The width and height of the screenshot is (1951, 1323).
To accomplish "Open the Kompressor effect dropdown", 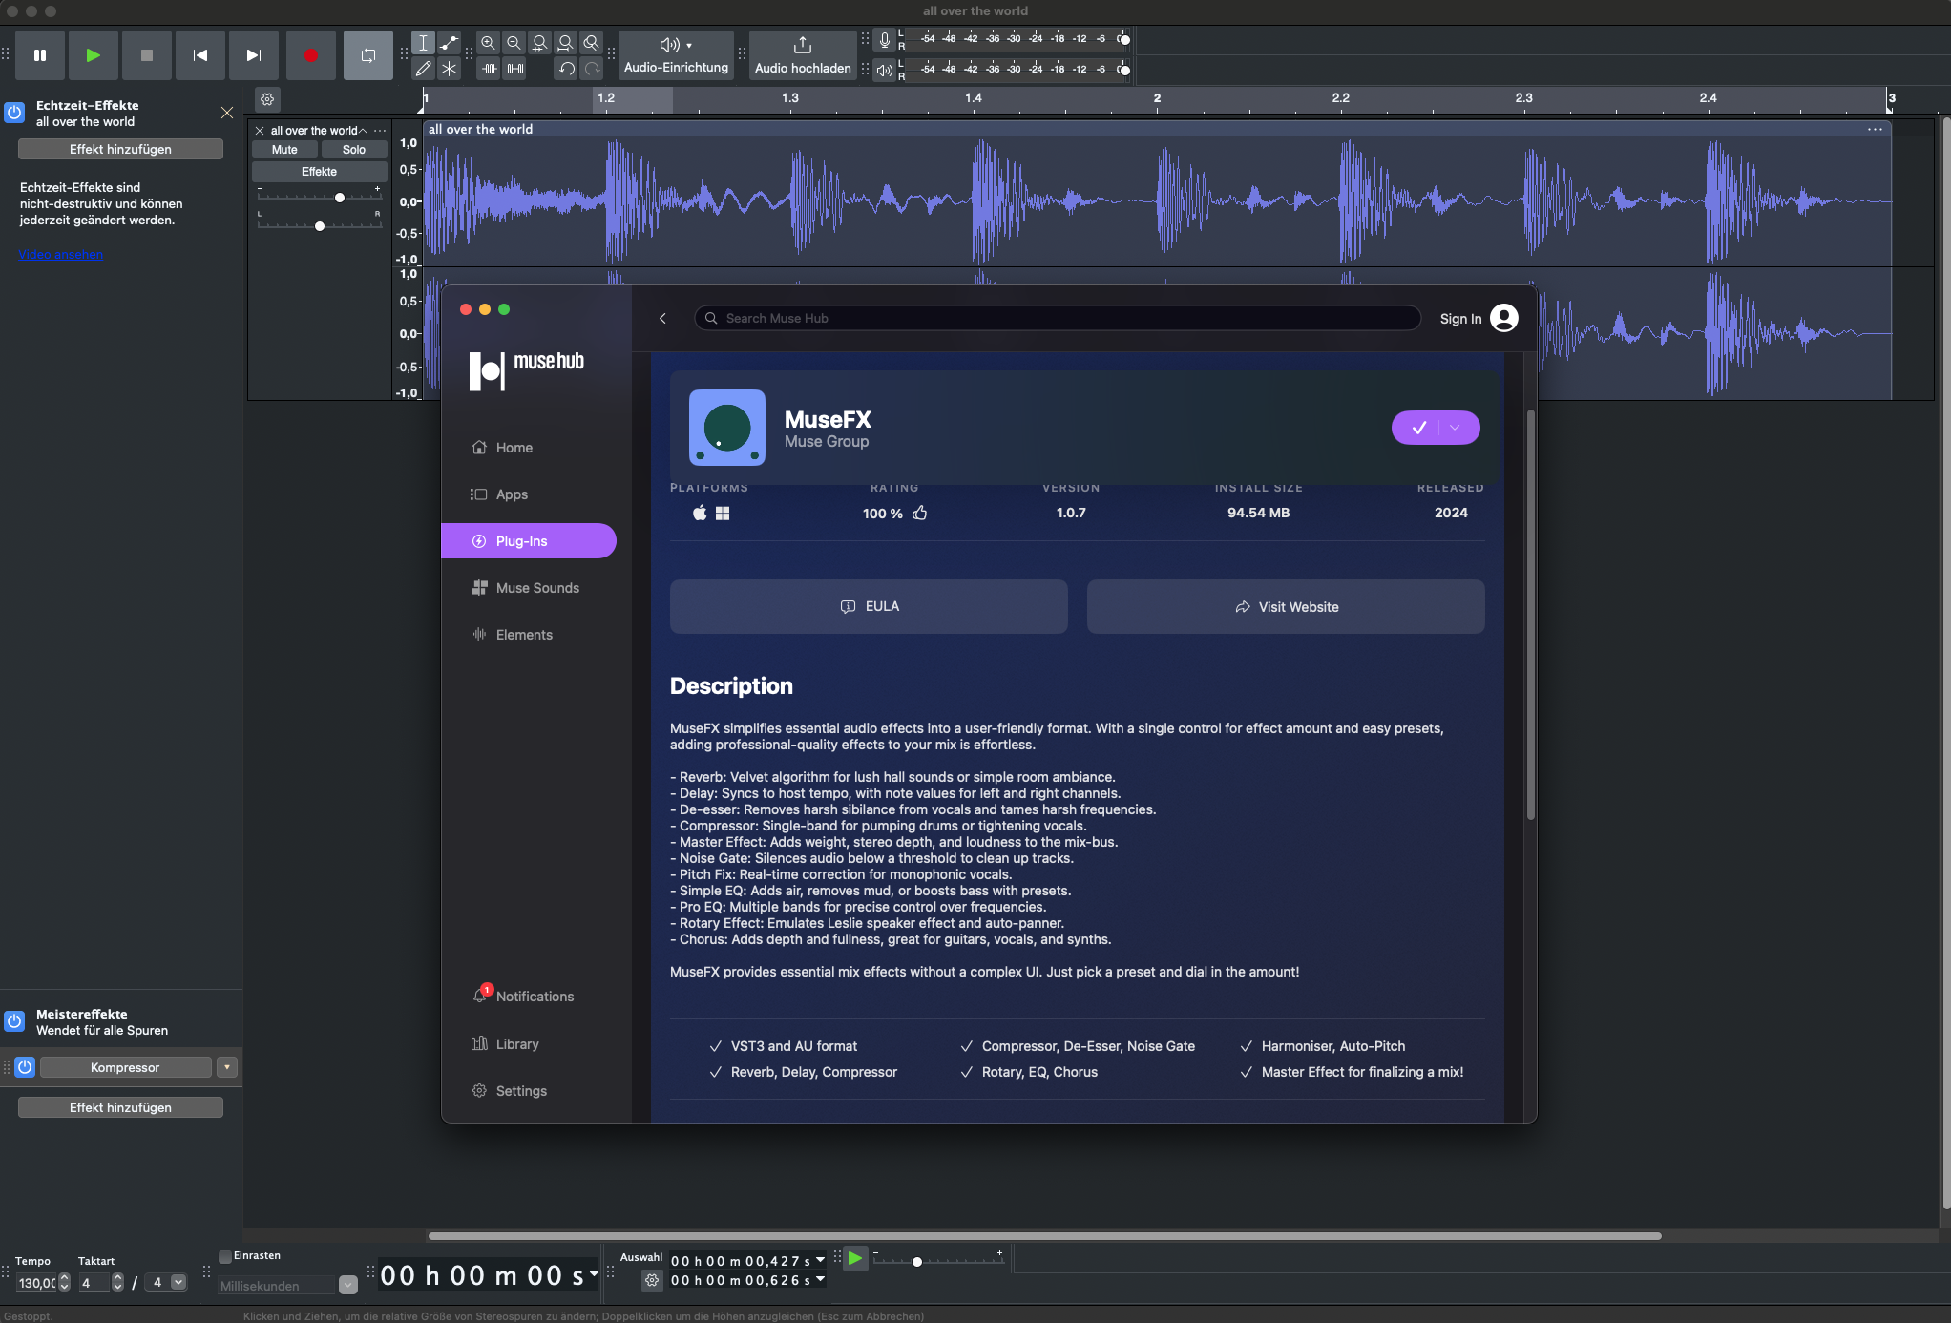I will (x=226, y=1067).
